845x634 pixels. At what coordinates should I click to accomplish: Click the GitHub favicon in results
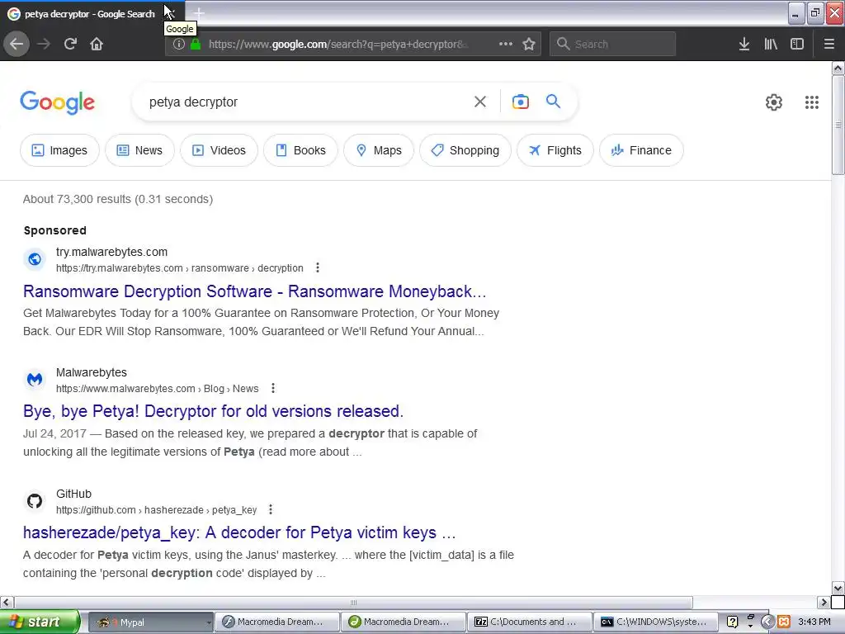[x=35, y=501]
